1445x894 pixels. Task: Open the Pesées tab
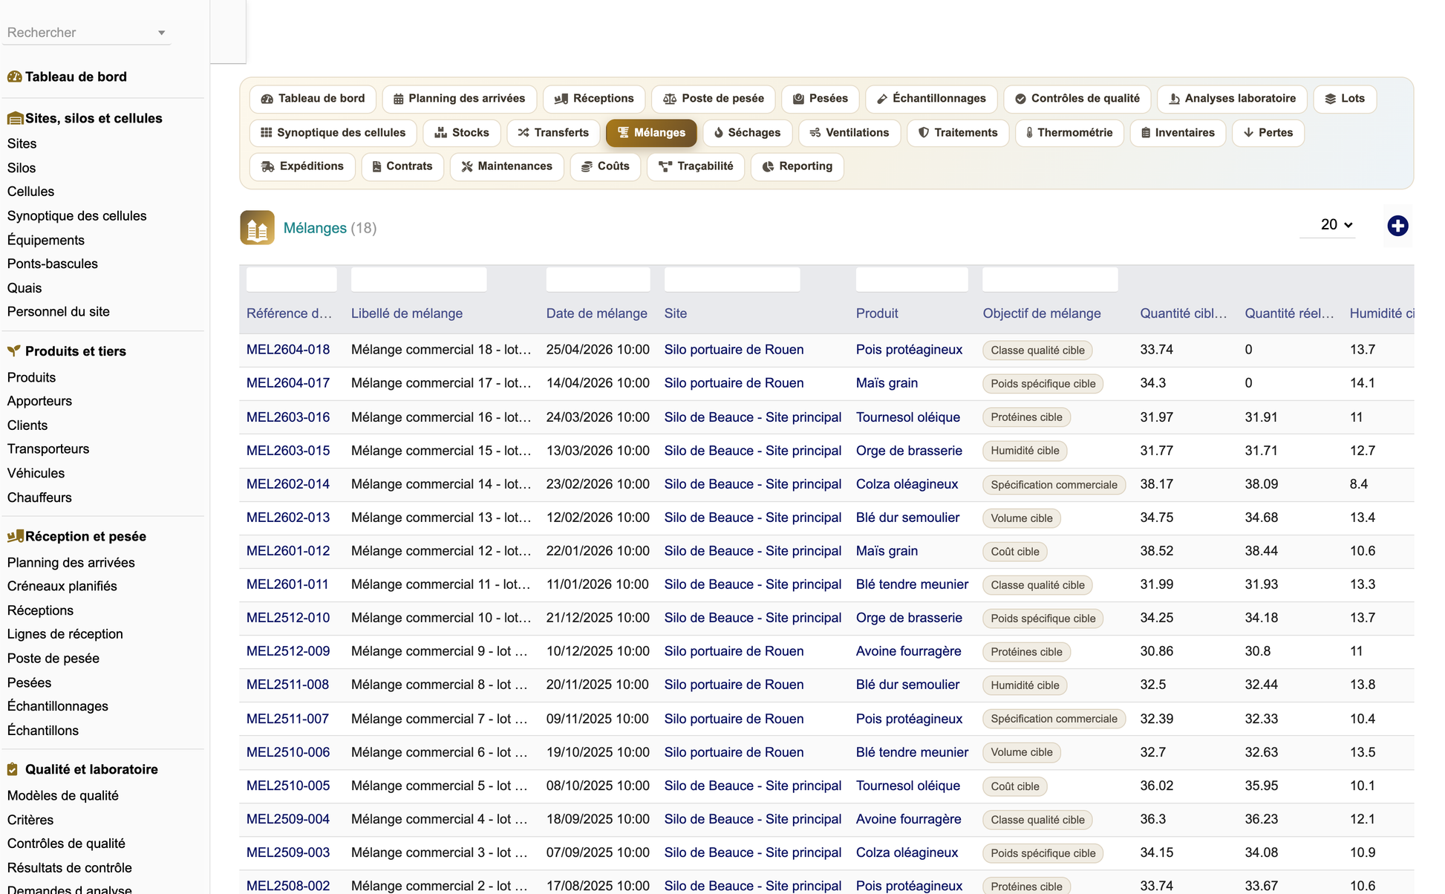[x=820, y=99]
